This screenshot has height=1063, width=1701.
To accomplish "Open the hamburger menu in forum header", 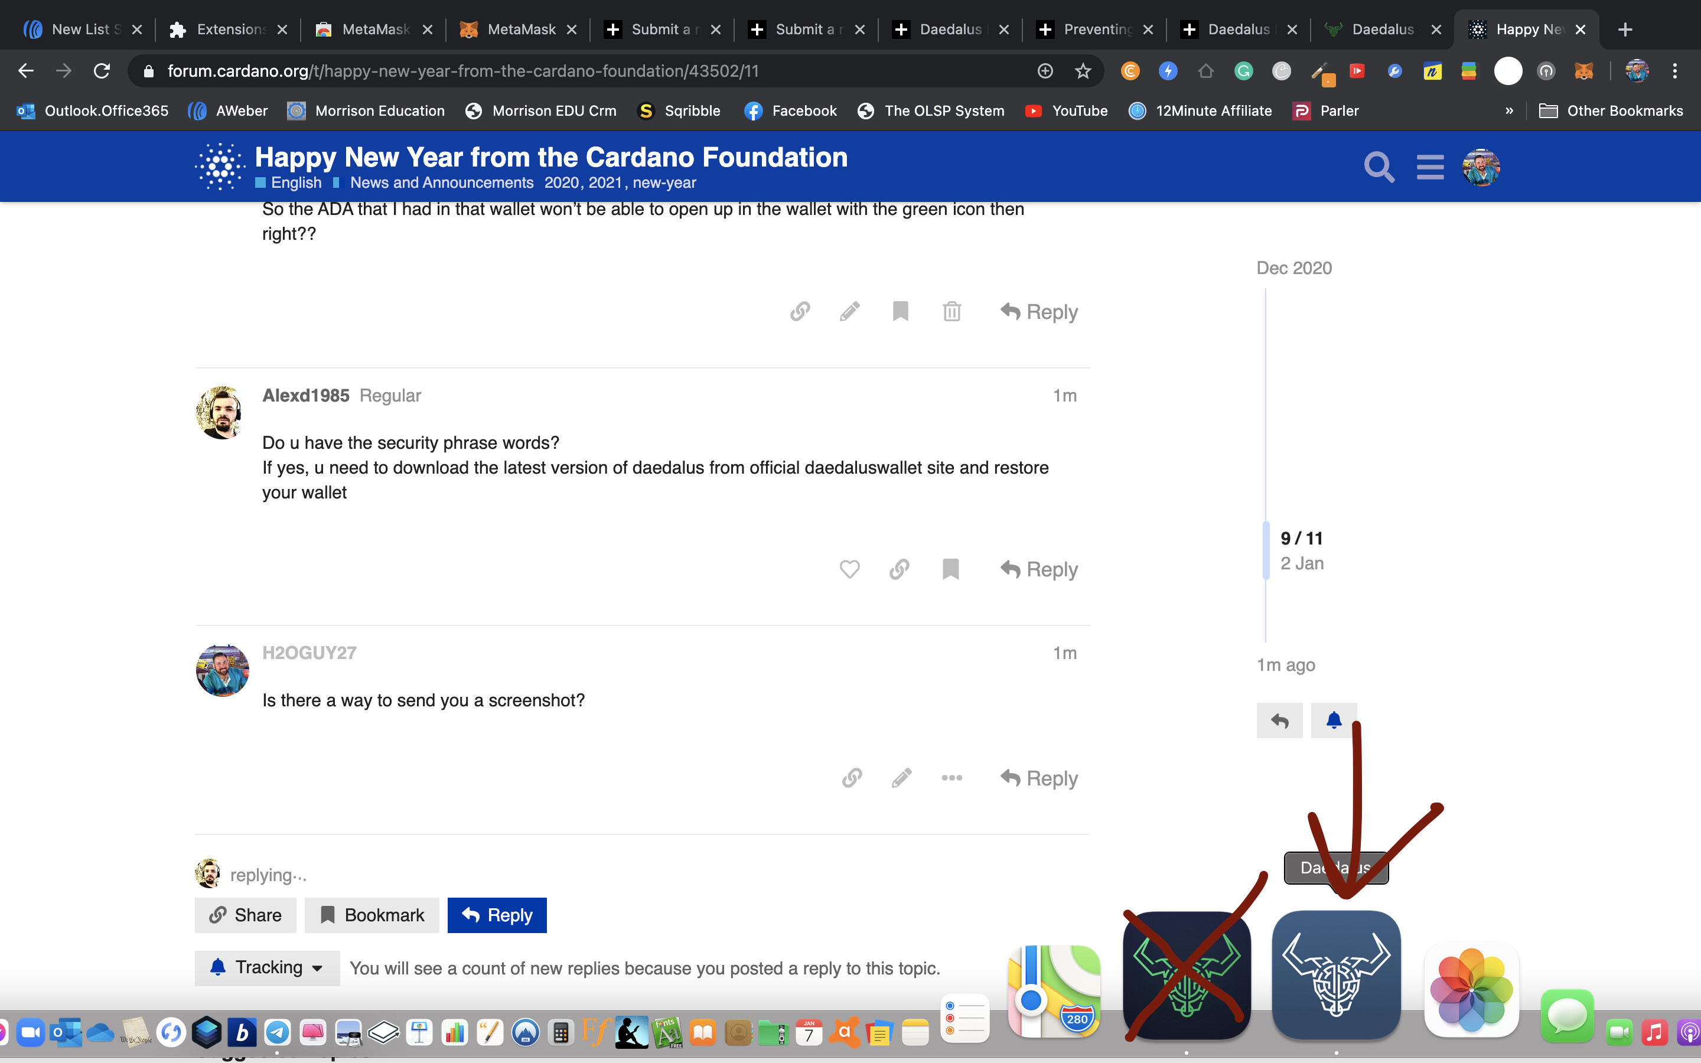I will pyautogui.click(x=1430, y=167).
